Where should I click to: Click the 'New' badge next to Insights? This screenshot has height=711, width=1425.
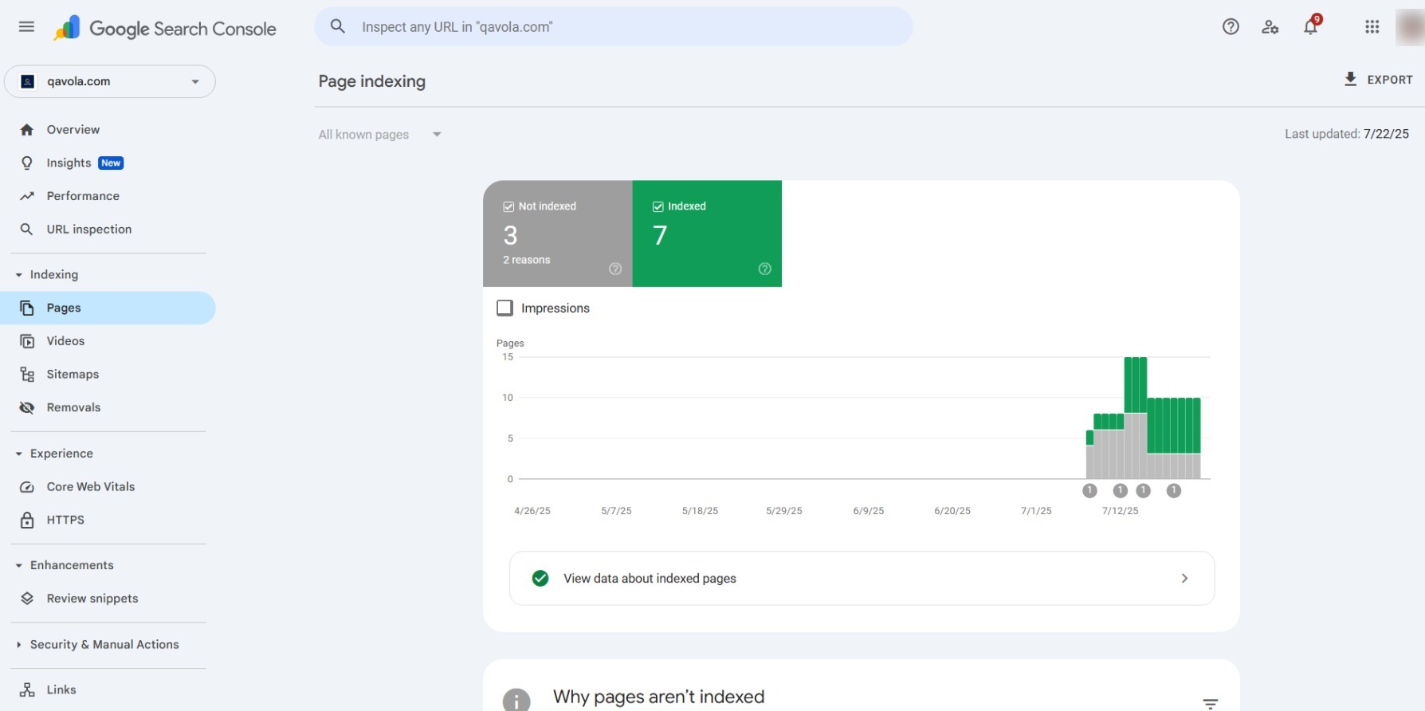coord(111,163)
